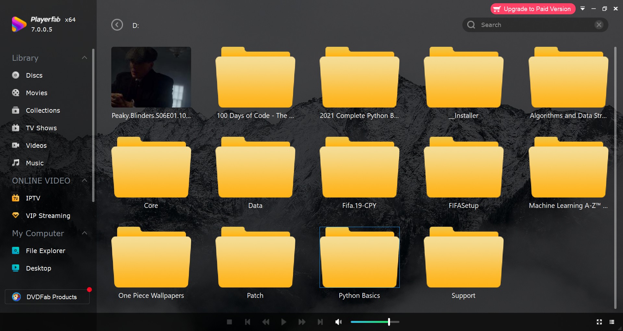
Task: Rewind playback
Action: tap(266, 322)
